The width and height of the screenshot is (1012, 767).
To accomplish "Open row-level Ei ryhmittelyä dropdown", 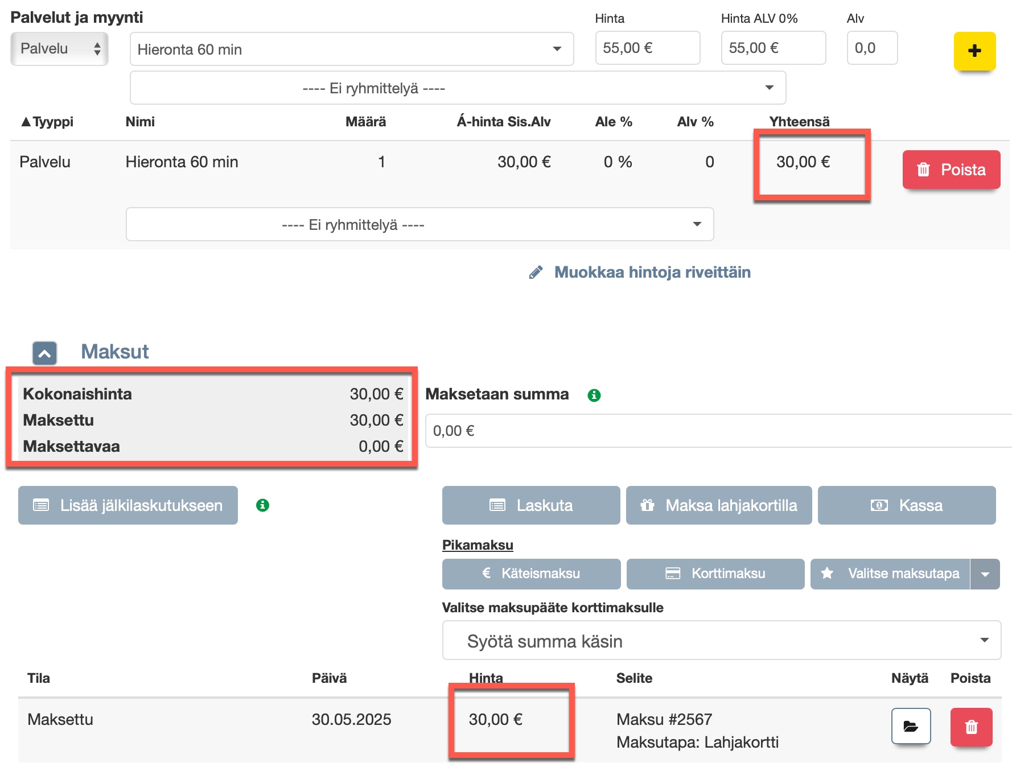I will 419,225.
